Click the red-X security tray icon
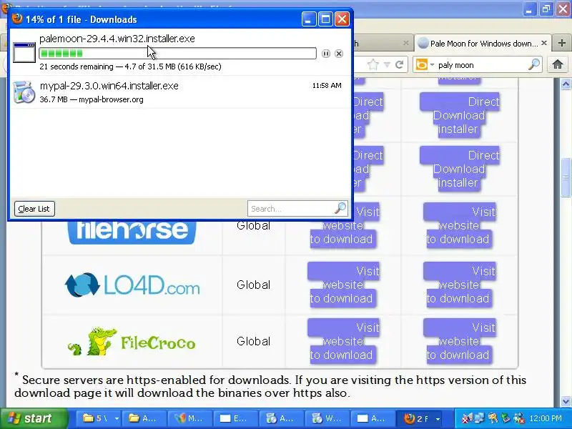This screenshot has width=572, height=429. (519, 418)
